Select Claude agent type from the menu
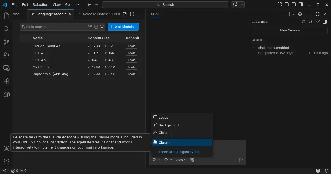Screen dimensions: 331x174 click(182, 143)
